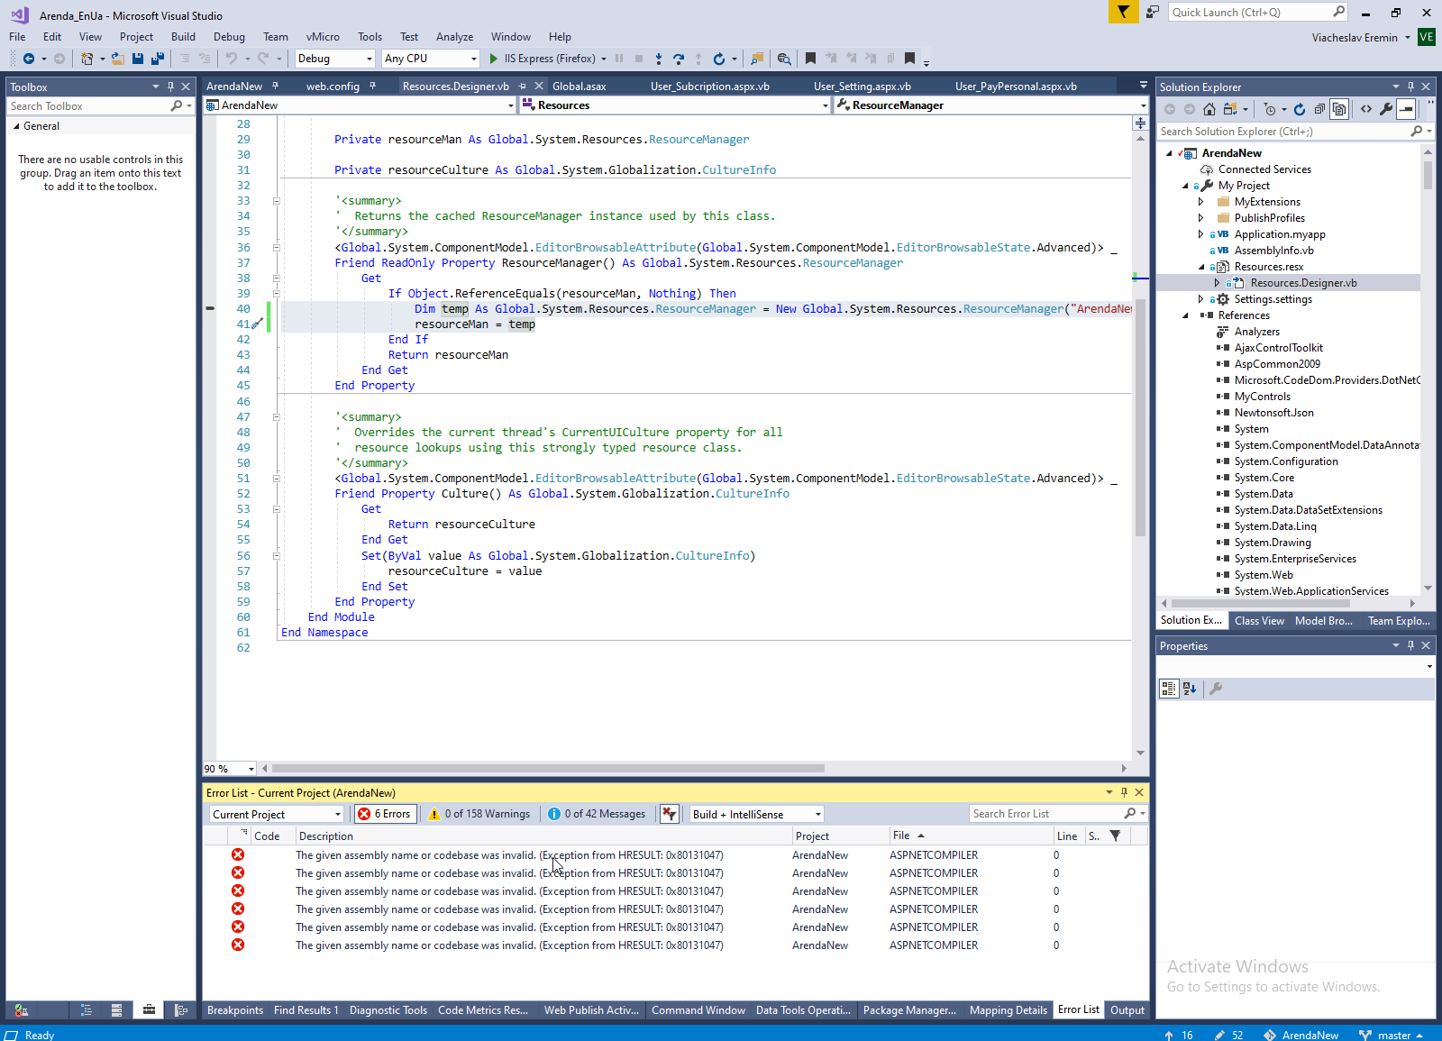Expand the MyExtensions folder node

[1200, 202]
